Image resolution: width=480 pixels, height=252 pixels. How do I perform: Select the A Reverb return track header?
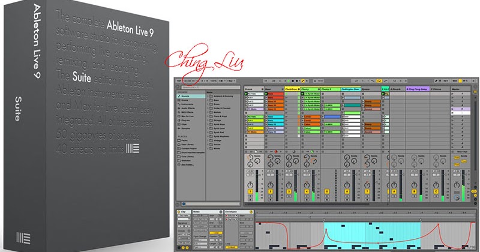pos(397,89)
